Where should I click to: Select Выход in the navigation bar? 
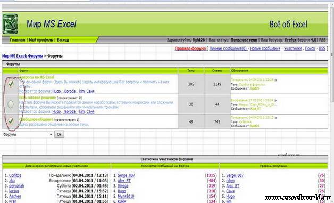[x=63, y=40]
